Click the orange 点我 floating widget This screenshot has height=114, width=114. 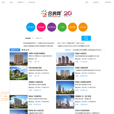(5, 96)
